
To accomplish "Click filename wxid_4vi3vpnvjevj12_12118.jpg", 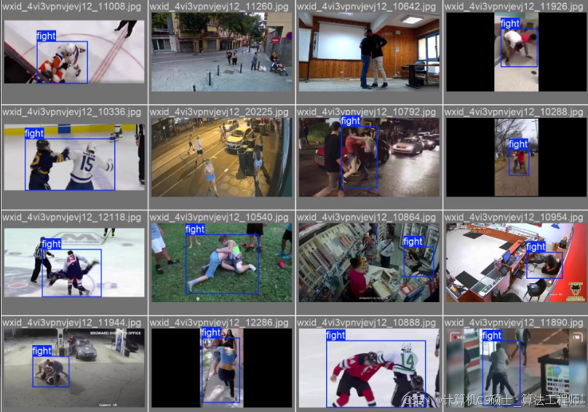I will click(71, 217).
